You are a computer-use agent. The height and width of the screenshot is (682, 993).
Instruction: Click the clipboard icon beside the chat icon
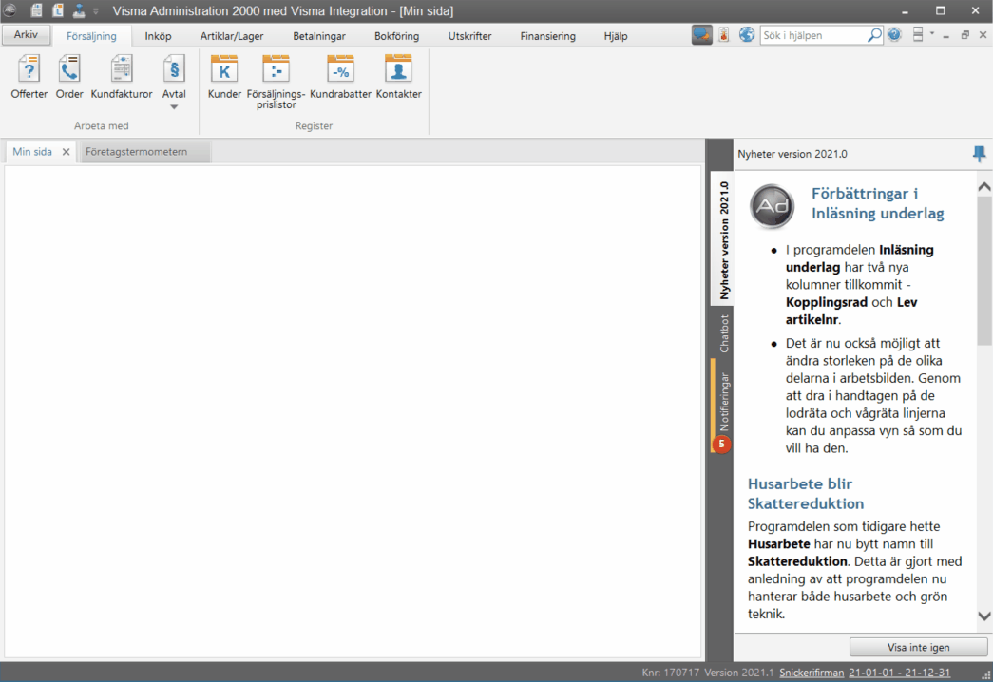pyautogui.click(x=724, y=35)
